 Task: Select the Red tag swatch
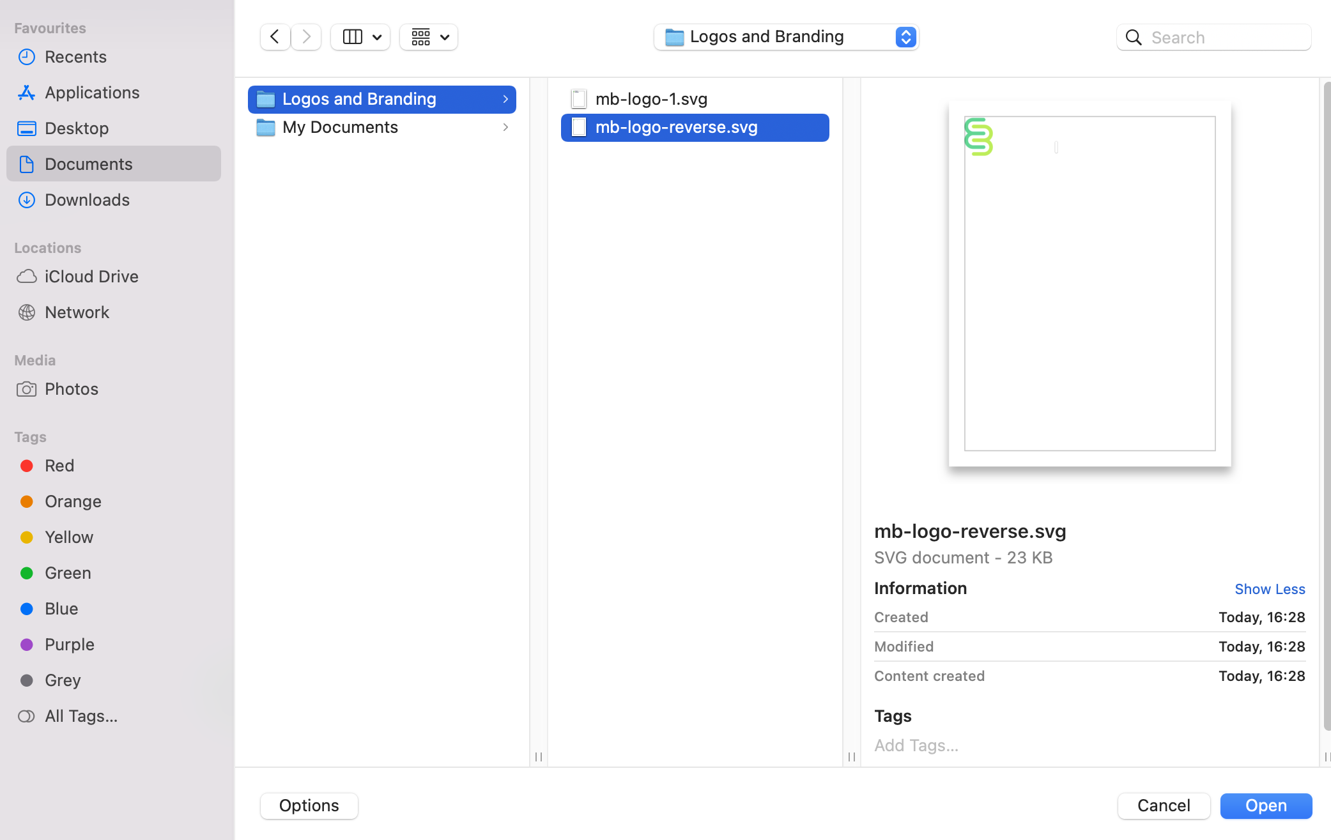[26, 466]
